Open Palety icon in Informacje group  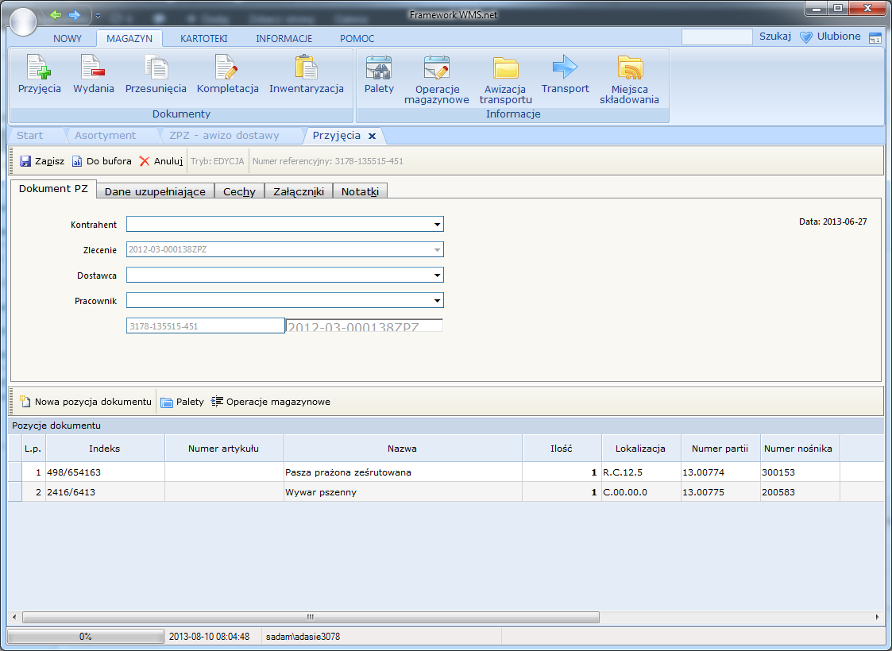(379, 75)
